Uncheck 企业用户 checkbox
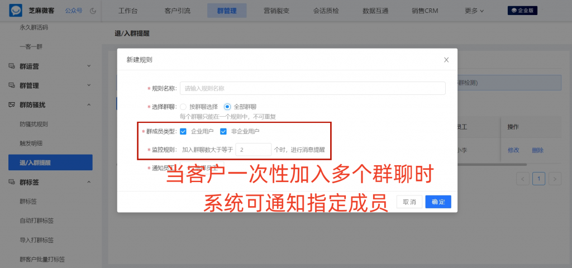Screen dimensions: 572x268 coord(183,131)
